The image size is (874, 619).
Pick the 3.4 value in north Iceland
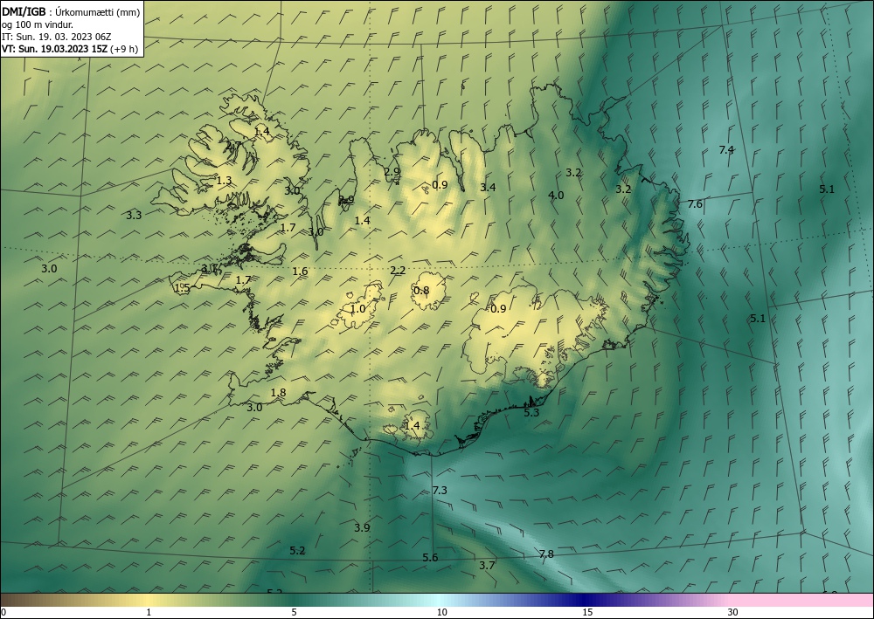(488, 187)
